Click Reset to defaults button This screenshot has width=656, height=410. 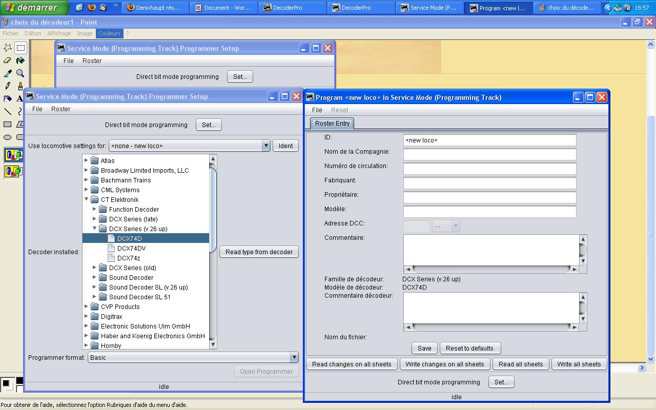coord(469,348)
